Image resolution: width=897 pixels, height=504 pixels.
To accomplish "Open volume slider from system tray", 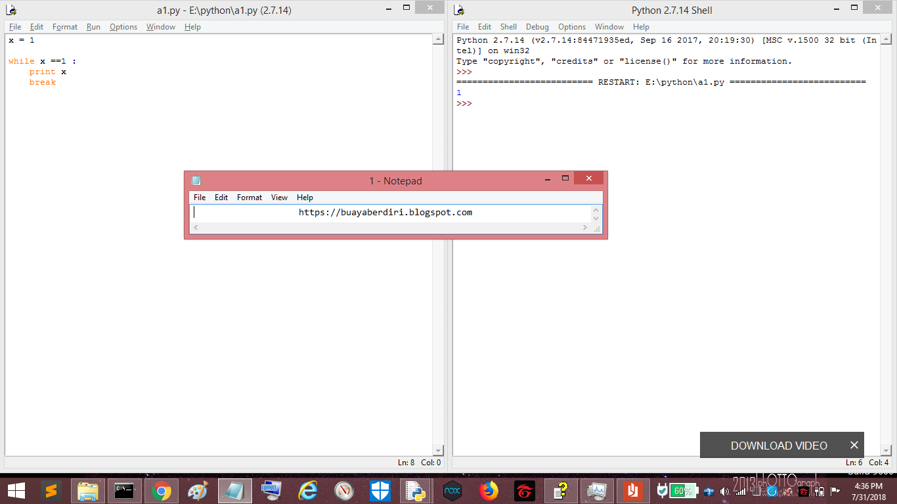I will (x=724, y=490).
